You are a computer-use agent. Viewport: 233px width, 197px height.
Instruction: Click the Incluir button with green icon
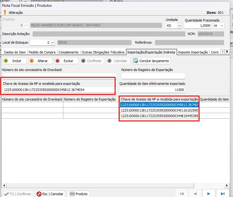(14, 61)
